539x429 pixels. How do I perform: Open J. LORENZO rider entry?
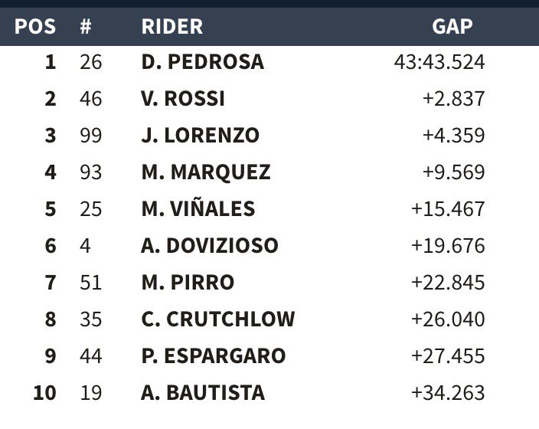tap(201, 135)
